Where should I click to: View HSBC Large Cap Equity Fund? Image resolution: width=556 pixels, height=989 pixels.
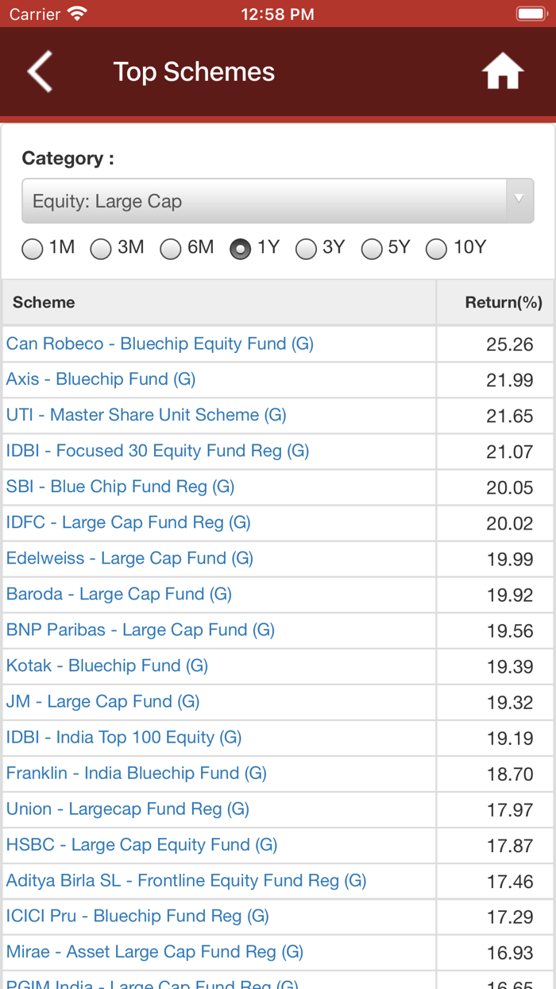coord(141,844)
